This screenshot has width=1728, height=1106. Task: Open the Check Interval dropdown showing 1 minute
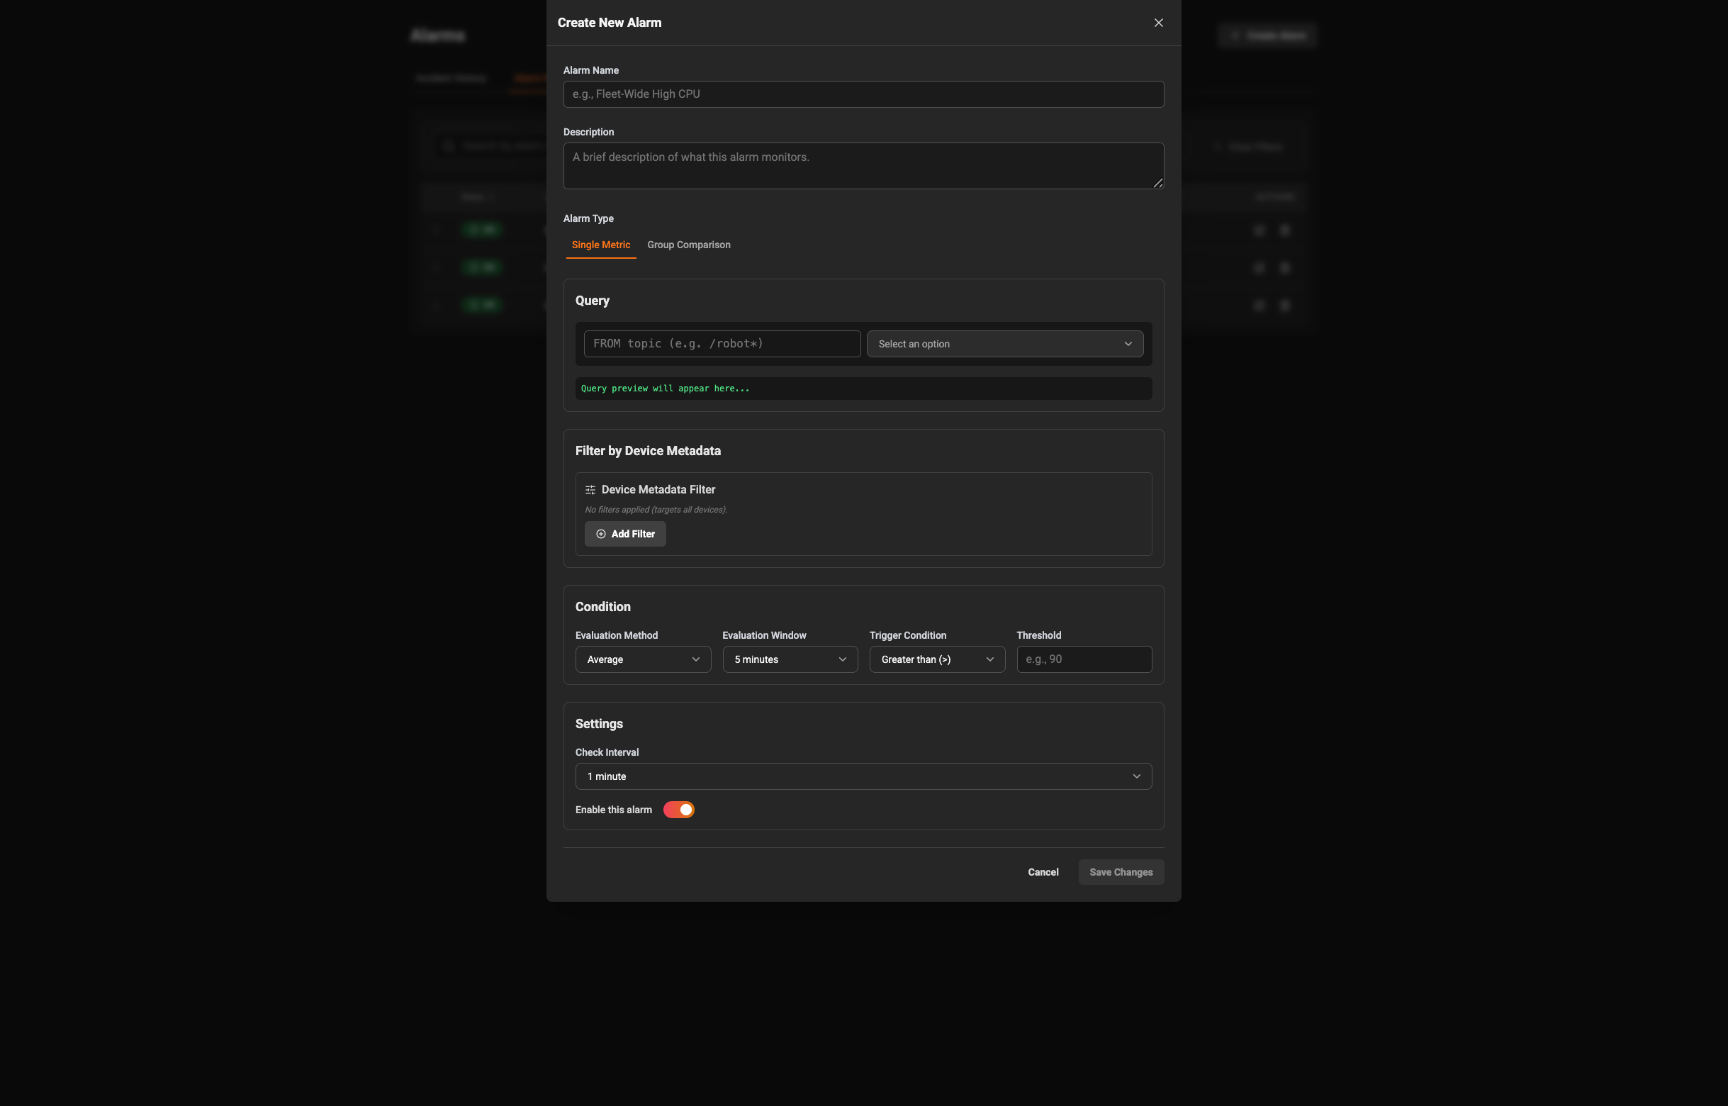coord(863,776)
